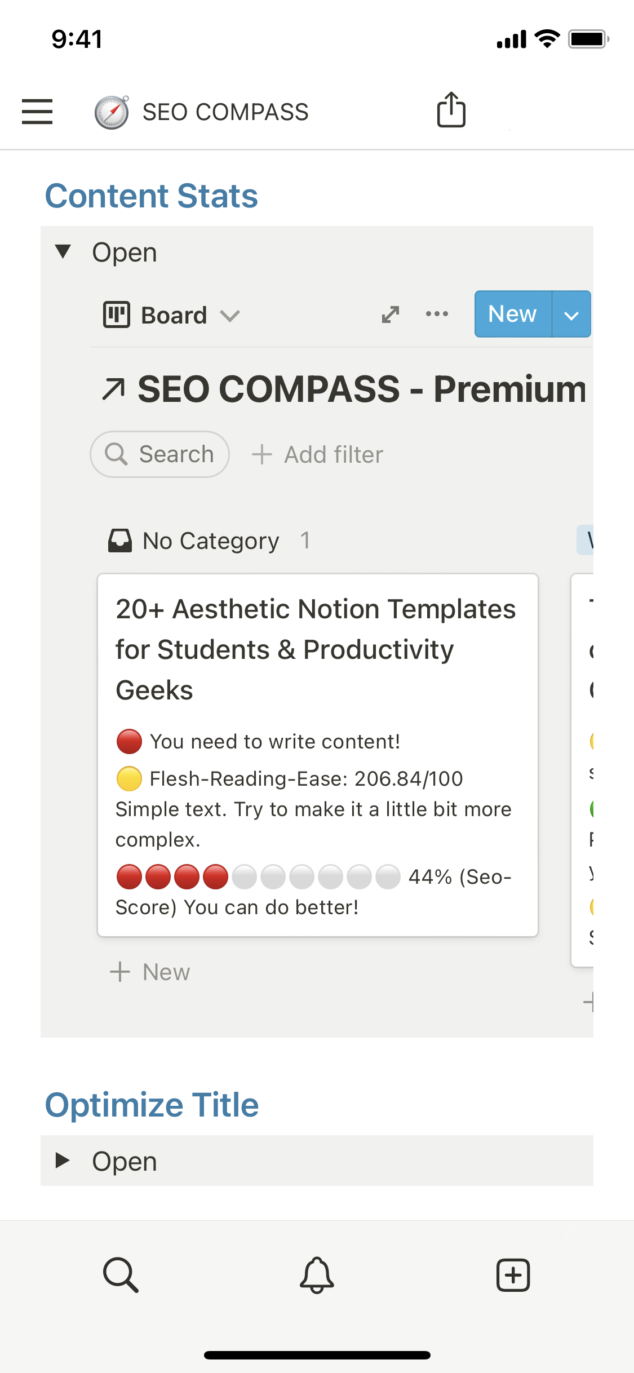Expand the board to full page
The height and width of the screenshot is (1373, 634).
click(390, 315)
